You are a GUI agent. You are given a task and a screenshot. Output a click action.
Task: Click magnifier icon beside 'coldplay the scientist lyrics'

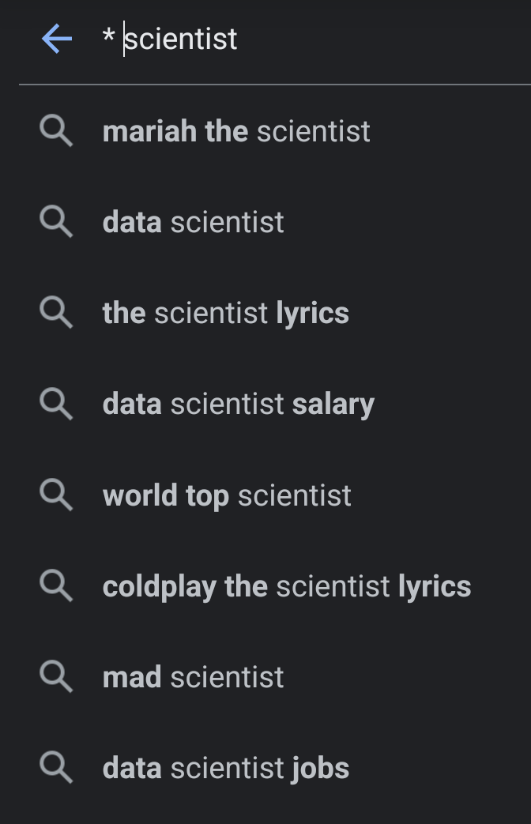(56, 586)
